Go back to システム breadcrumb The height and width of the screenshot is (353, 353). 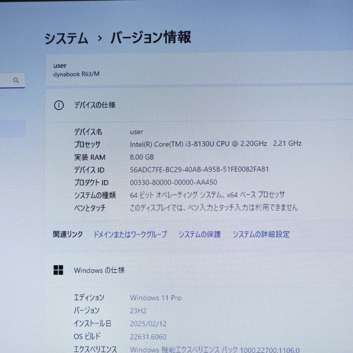tap(66, 39)
